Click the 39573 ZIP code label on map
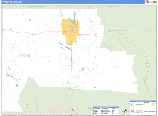 (116, 67)
